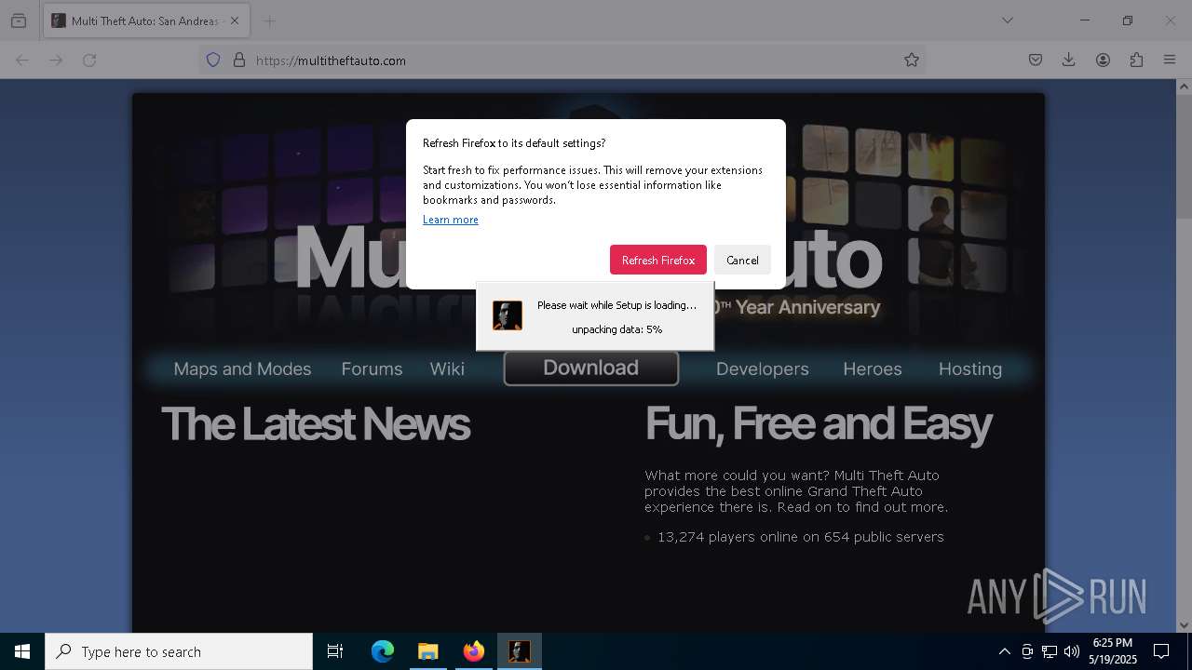Open the Developers menu item
1192x670 pixels.
pyautogui.click(x=763, y=368)
